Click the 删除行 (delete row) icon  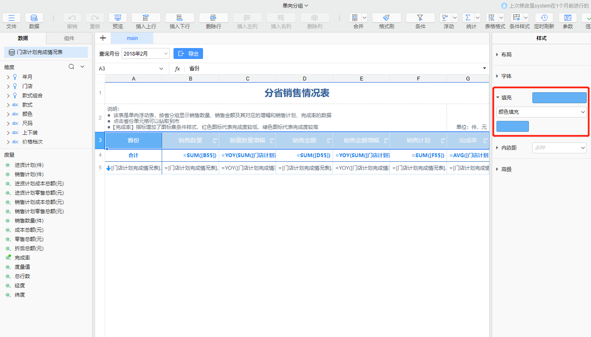[x=213, y=18]
